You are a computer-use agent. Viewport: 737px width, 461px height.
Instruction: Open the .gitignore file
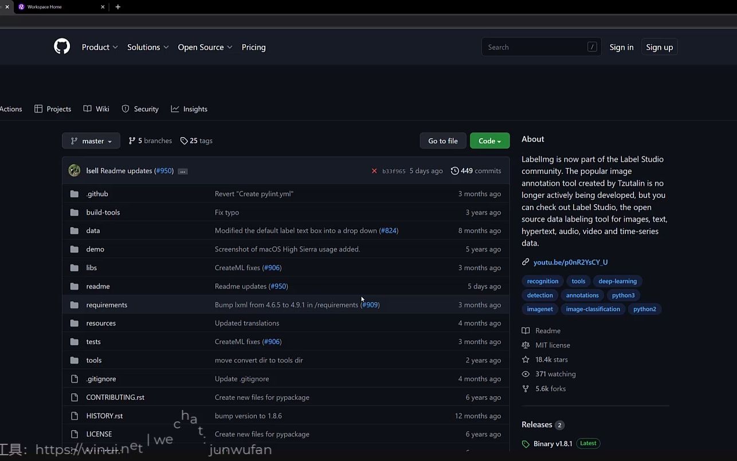[x=101, y=378]
